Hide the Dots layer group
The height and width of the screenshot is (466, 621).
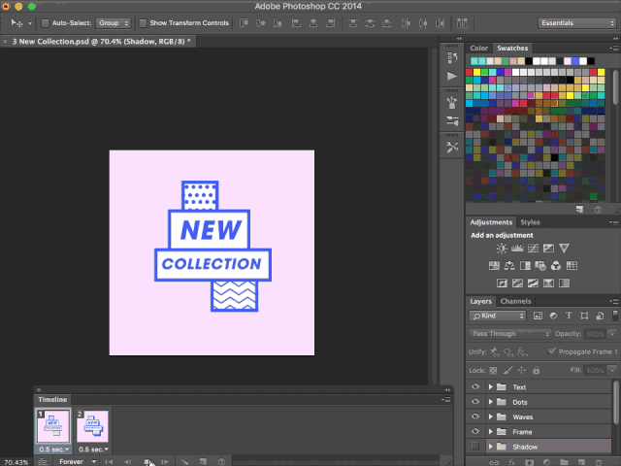475,401
